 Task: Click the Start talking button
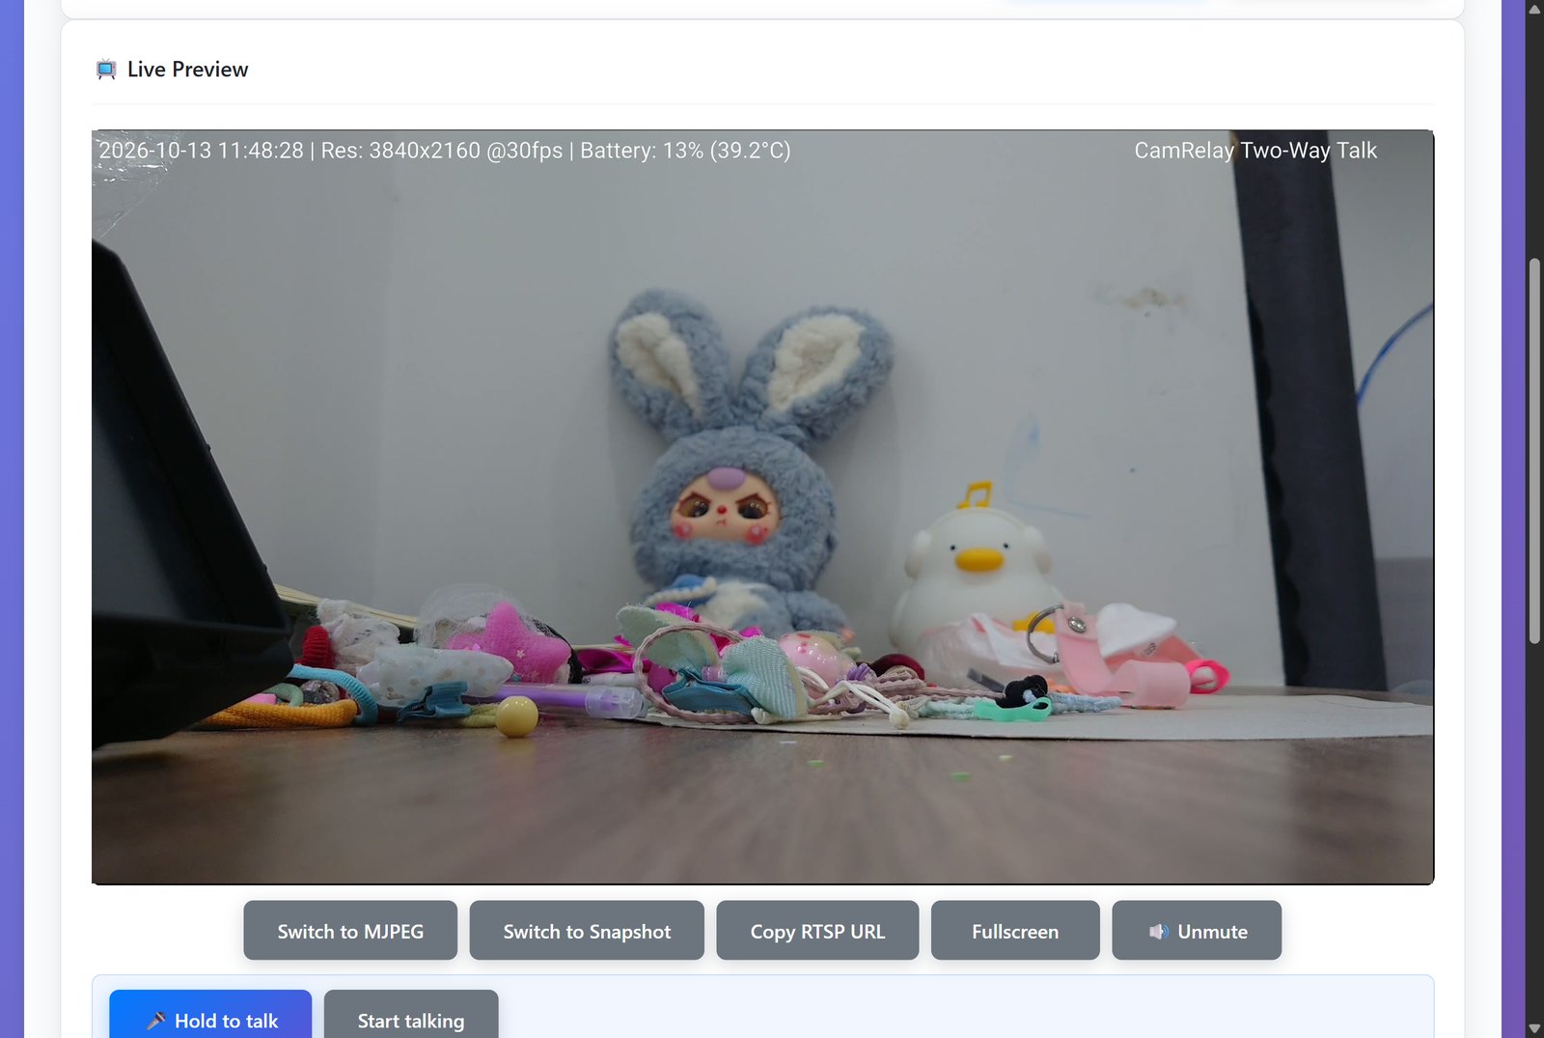coord(411,1016)
